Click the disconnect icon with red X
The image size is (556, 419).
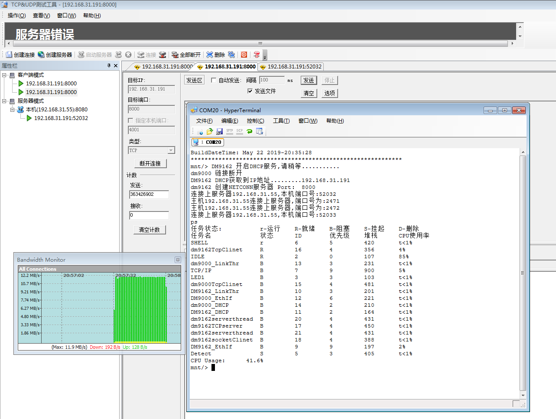(x=163, y=55)
